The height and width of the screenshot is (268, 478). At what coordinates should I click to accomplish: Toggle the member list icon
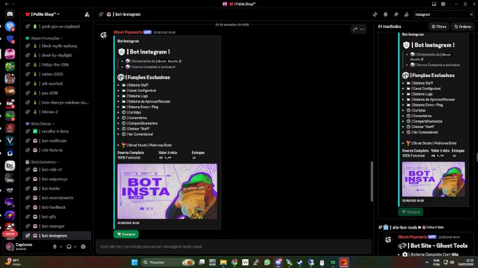click(407, 14)
